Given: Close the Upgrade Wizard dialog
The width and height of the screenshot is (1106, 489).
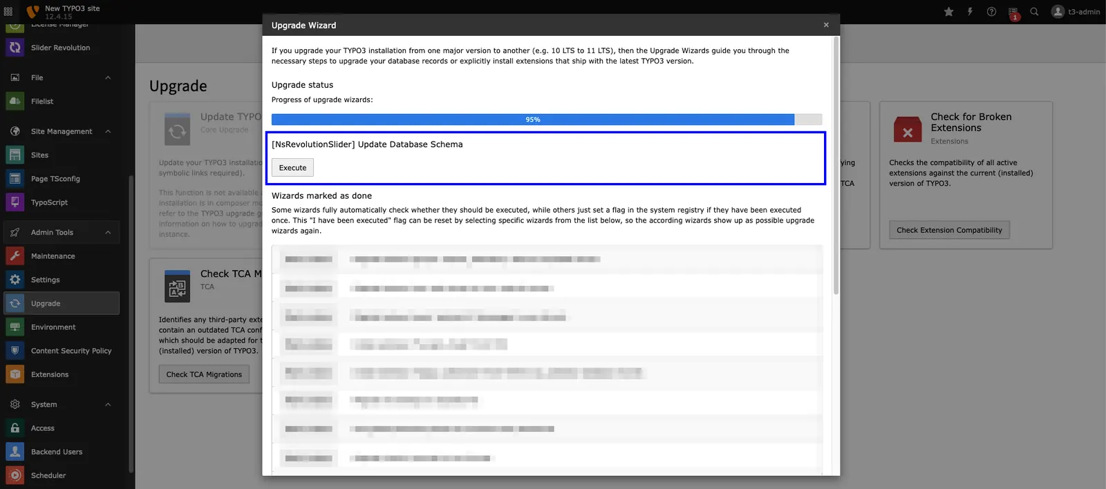Looking at the screenshot, I should pos(826,25).
